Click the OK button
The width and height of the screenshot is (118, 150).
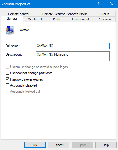(x=35, y=145)
